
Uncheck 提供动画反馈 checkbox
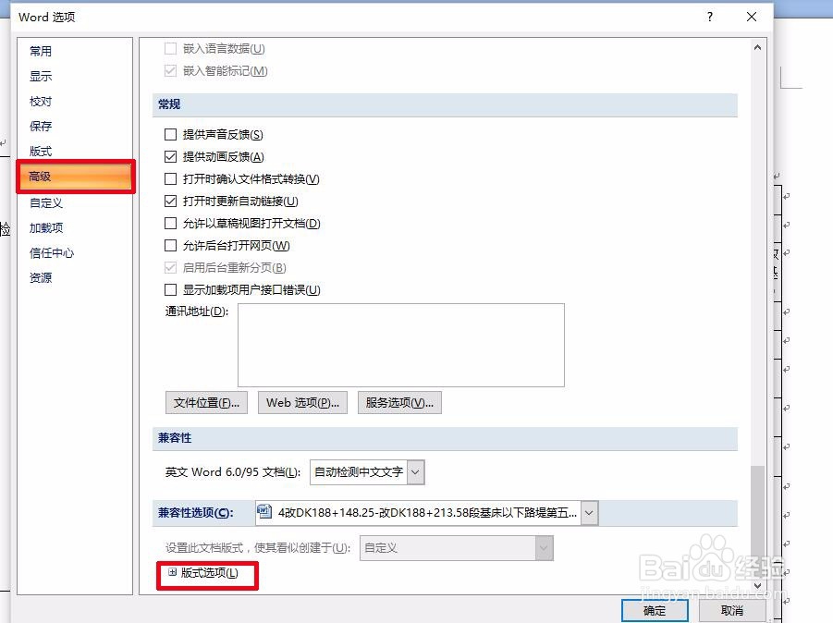pos(170,157)
